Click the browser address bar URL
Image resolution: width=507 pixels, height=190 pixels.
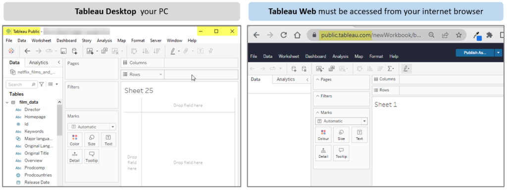(371, 35)
